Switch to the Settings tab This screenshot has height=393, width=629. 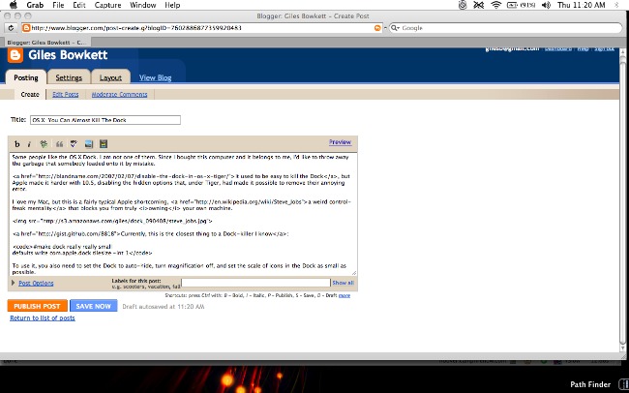(x=69, y=77)
